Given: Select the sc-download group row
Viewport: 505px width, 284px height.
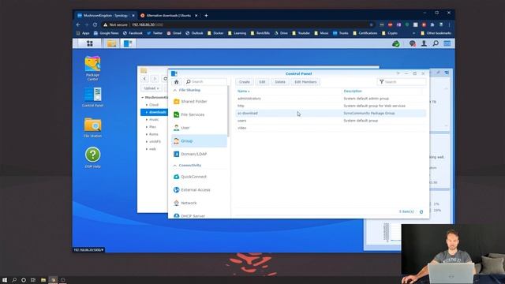Looking at the screenshot, I should [x=331, y=114].
